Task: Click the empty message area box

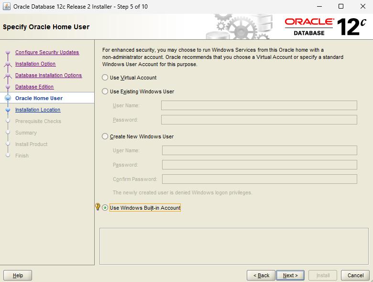Action: click(x=234, y=246)
